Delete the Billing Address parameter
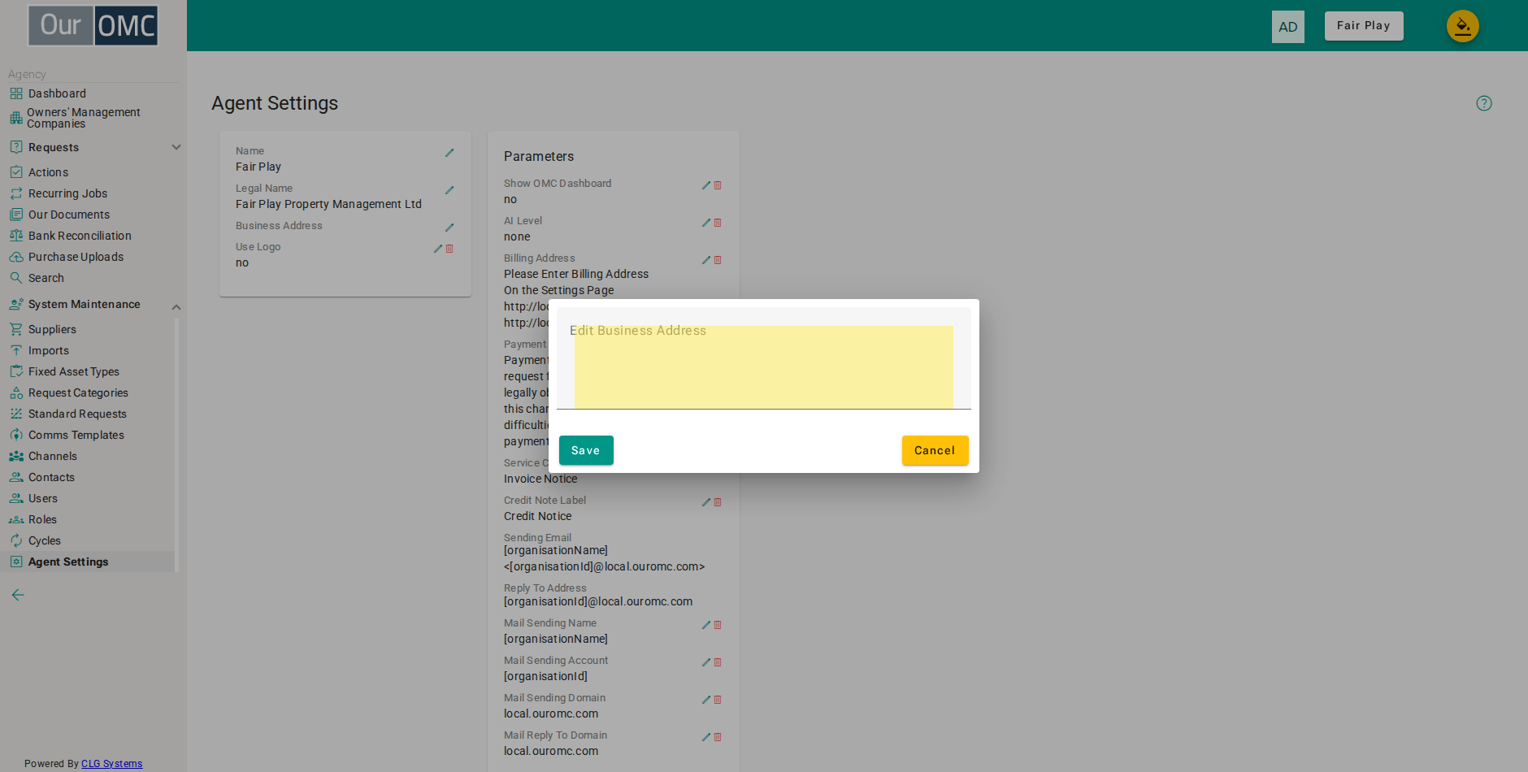Screen dimensions: 1528x772 718,260
